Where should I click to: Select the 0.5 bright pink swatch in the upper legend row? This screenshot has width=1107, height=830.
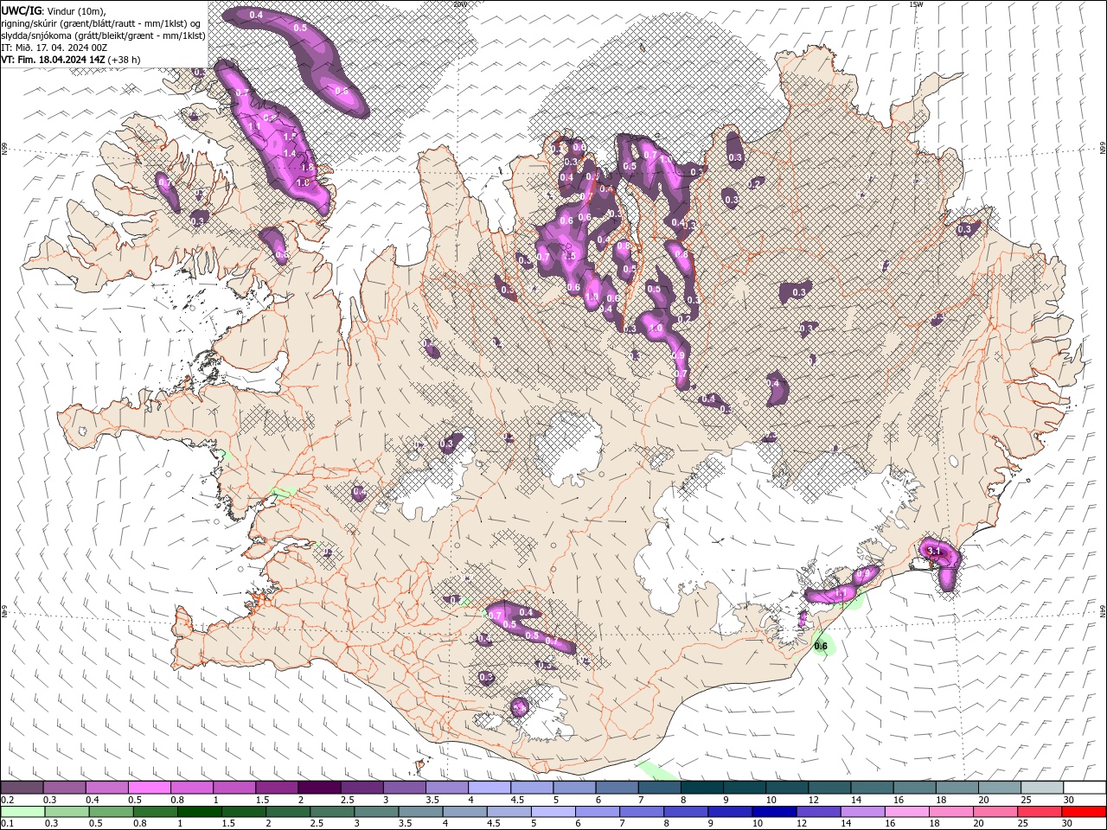point(149,788)
